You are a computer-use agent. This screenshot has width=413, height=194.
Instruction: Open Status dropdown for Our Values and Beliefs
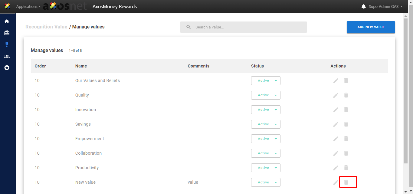point(266,81)
